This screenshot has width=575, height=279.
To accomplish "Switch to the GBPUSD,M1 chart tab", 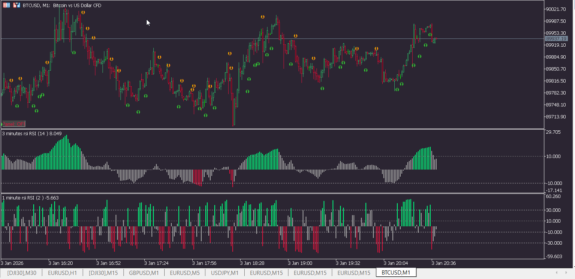I will pos(144,273).
